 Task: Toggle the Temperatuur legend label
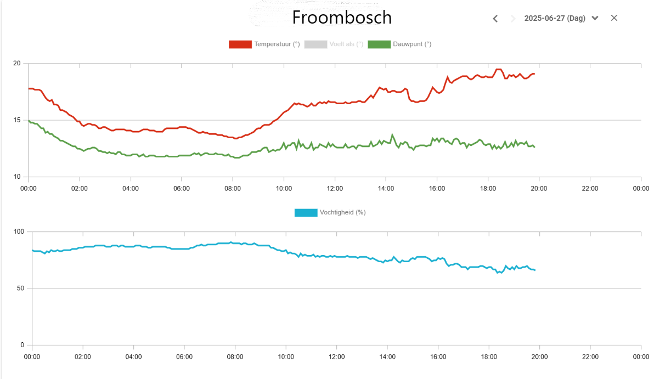[277, 44]
